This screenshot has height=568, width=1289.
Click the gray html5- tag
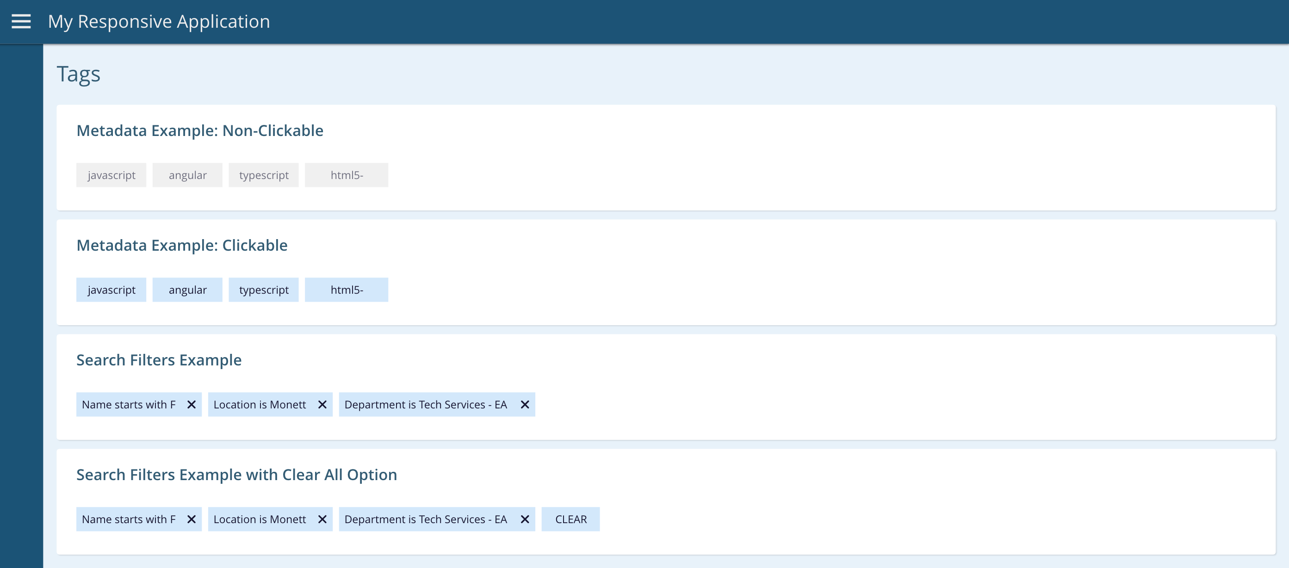(x=346, y=175)
